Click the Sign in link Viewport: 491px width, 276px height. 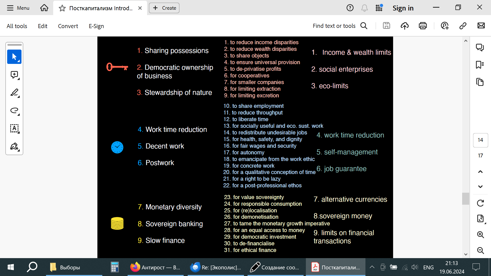coord(403,8)
